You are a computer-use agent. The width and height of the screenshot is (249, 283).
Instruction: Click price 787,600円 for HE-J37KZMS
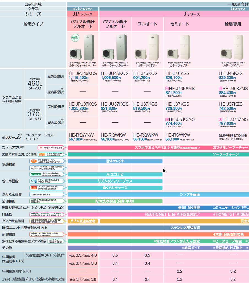point(227,123)
